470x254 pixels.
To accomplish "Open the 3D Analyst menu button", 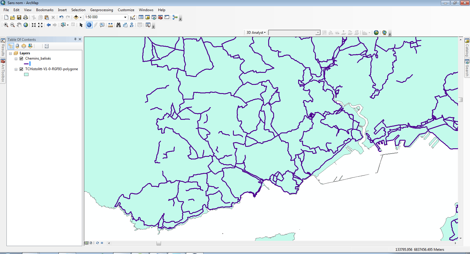I will coord(256,33).
